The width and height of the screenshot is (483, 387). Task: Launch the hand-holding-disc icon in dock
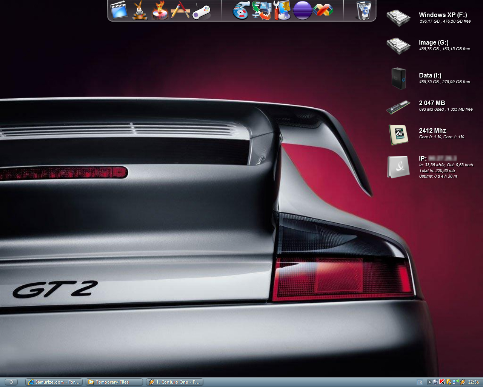[241, 10]
